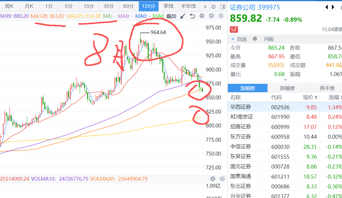Switch to the 60分 period tab
Viewport: 342px width, 198px height.
(128, 6)
